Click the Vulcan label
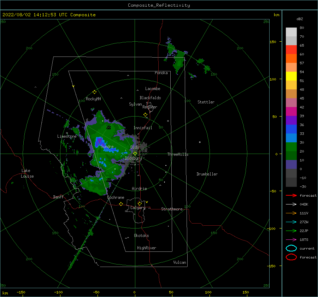This screenshot has height=297, width=318. coord(180,262)
